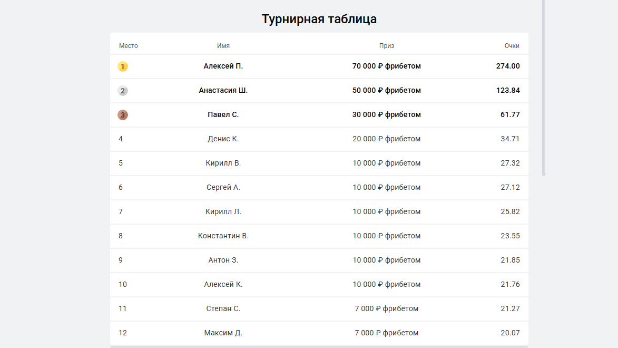Select the name Кирилл В.

223,163
